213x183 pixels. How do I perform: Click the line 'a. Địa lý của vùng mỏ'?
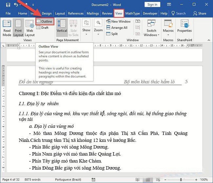(51, 126)
